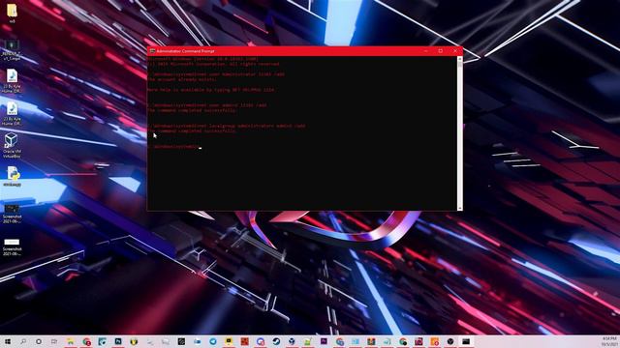Select the Screenshot file with white thumbnail
Screen dimensions: 620x348
coord(12,246)
